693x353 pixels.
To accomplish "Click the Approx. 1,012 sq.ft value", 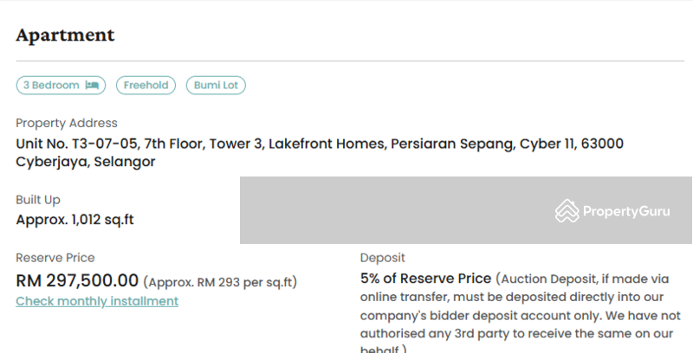I will (x=74, y=220).
